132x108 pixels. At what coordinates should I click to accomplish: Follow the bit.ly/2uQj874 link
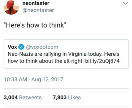[x=102, y=61]
